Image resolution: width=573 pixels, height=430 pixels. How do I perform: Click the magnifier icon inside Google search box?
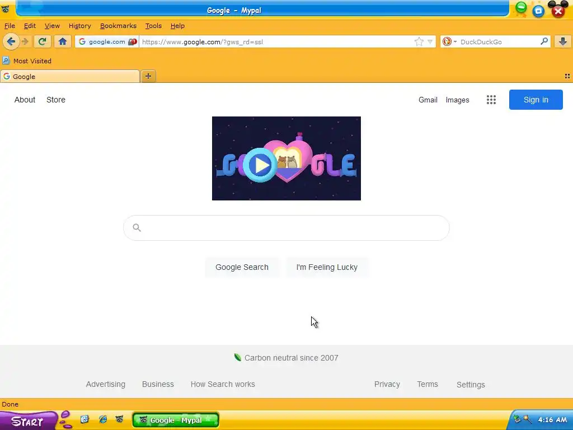[x=137, y=228]
